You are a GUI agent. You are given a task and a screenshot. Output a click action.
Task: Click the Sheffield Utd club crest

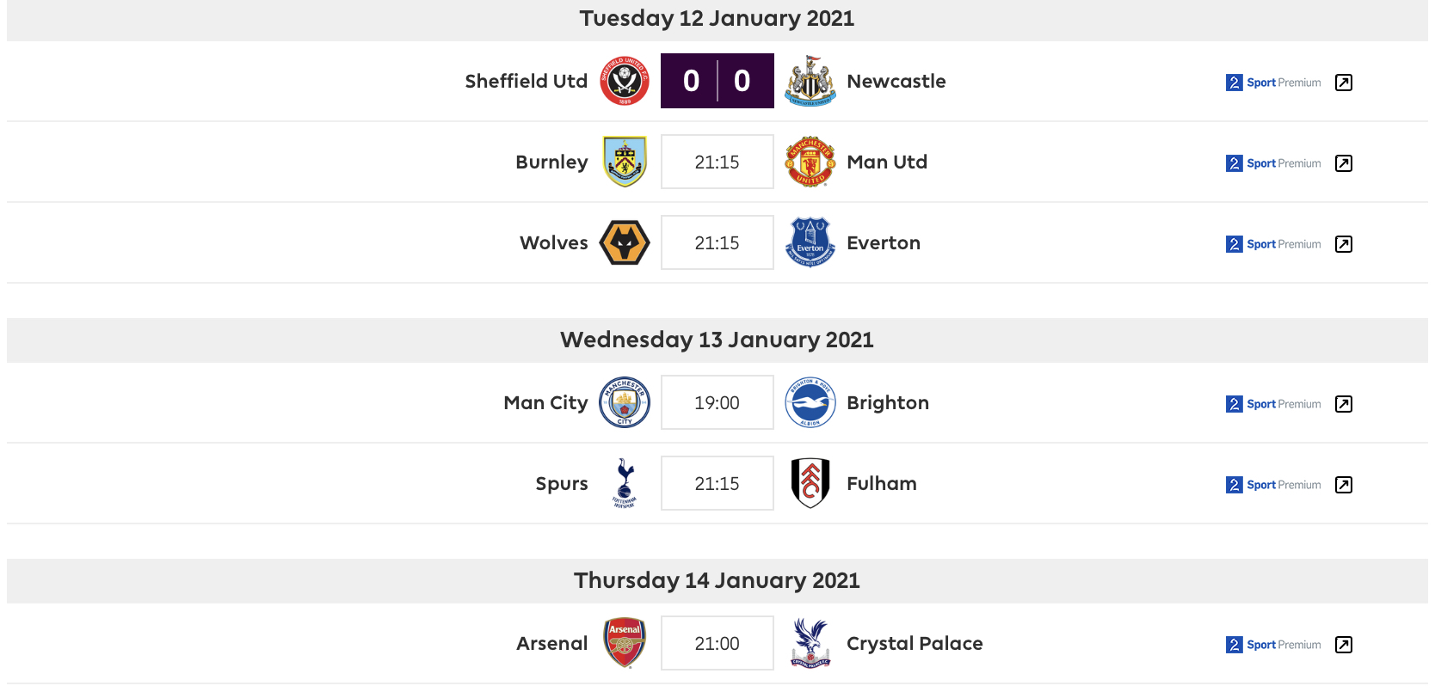tap(625, 81)
